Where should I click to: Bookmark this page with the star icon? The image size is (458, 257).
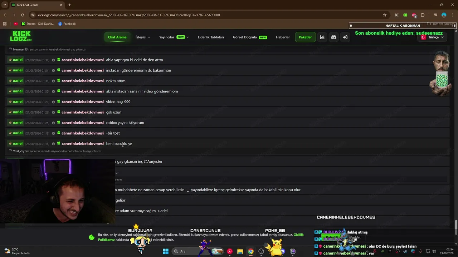pos(385,15)
